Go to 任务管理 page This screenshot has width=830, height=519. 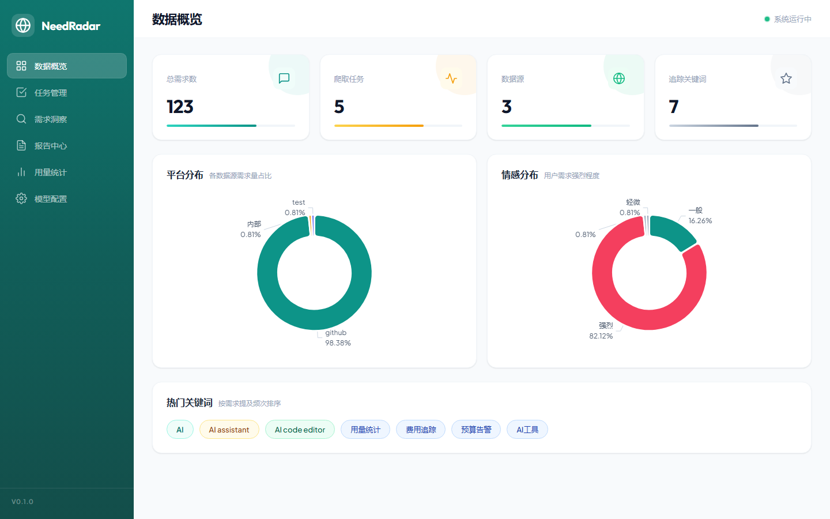pos(67,92)
